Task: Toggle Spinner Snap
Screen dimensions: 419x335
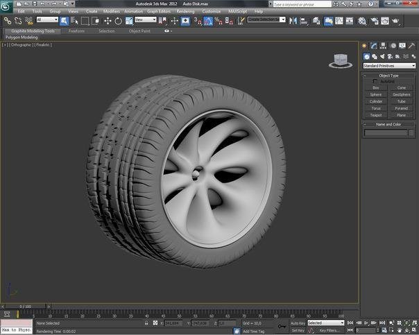Action: [x=229, y=21]
